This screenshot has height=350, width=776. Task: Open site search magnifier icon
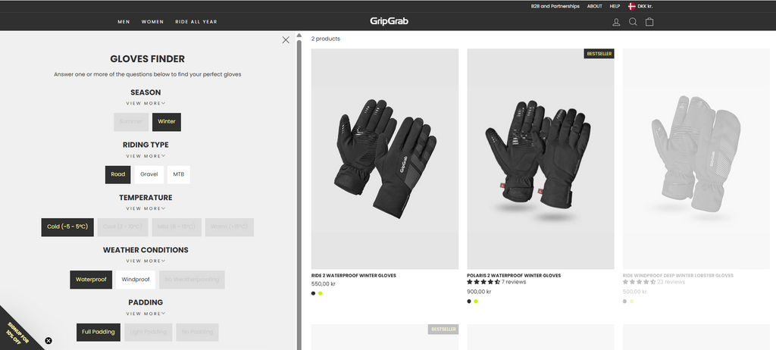click(633, 22)
